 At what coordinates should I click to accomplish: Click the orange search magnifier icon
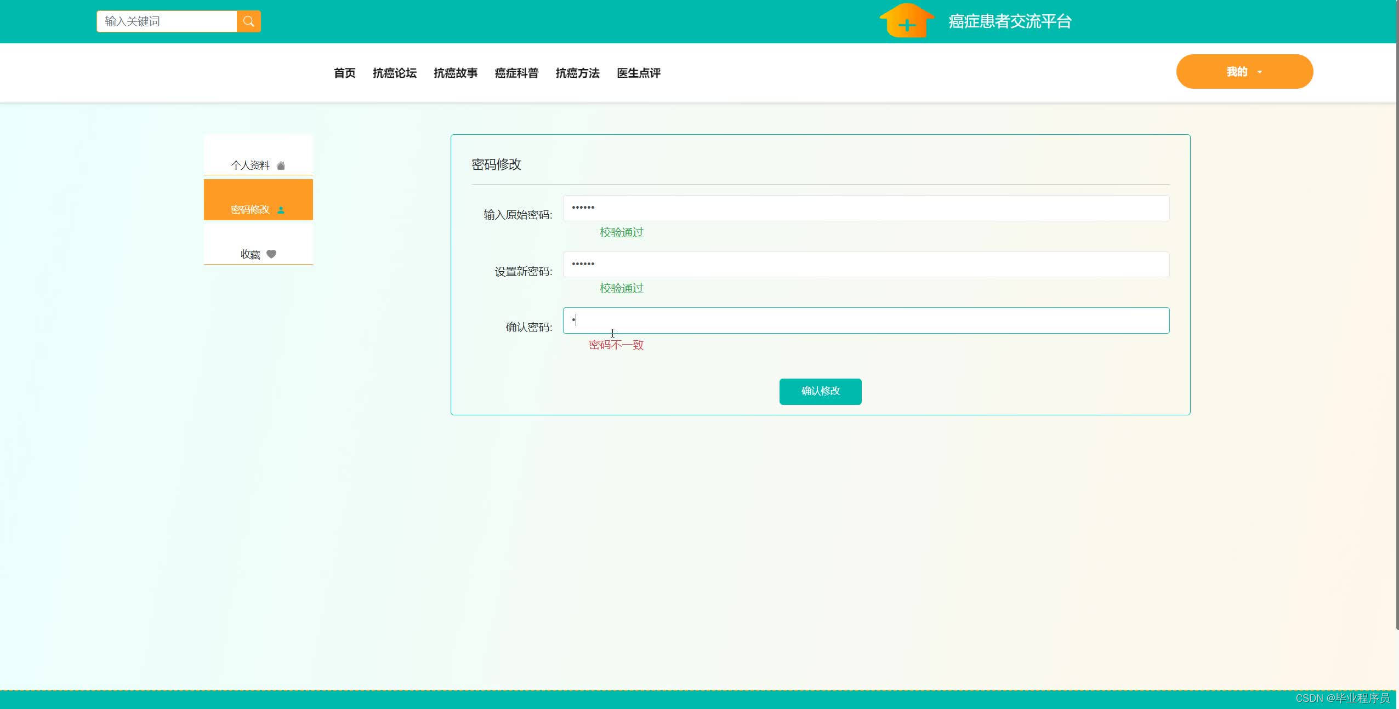(249, 21)
